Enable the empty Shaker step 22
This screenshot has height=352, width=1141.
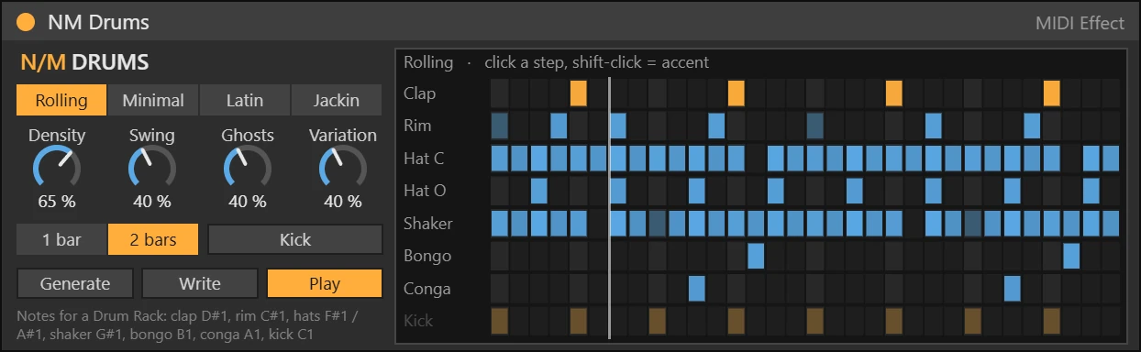pos(914,223)
